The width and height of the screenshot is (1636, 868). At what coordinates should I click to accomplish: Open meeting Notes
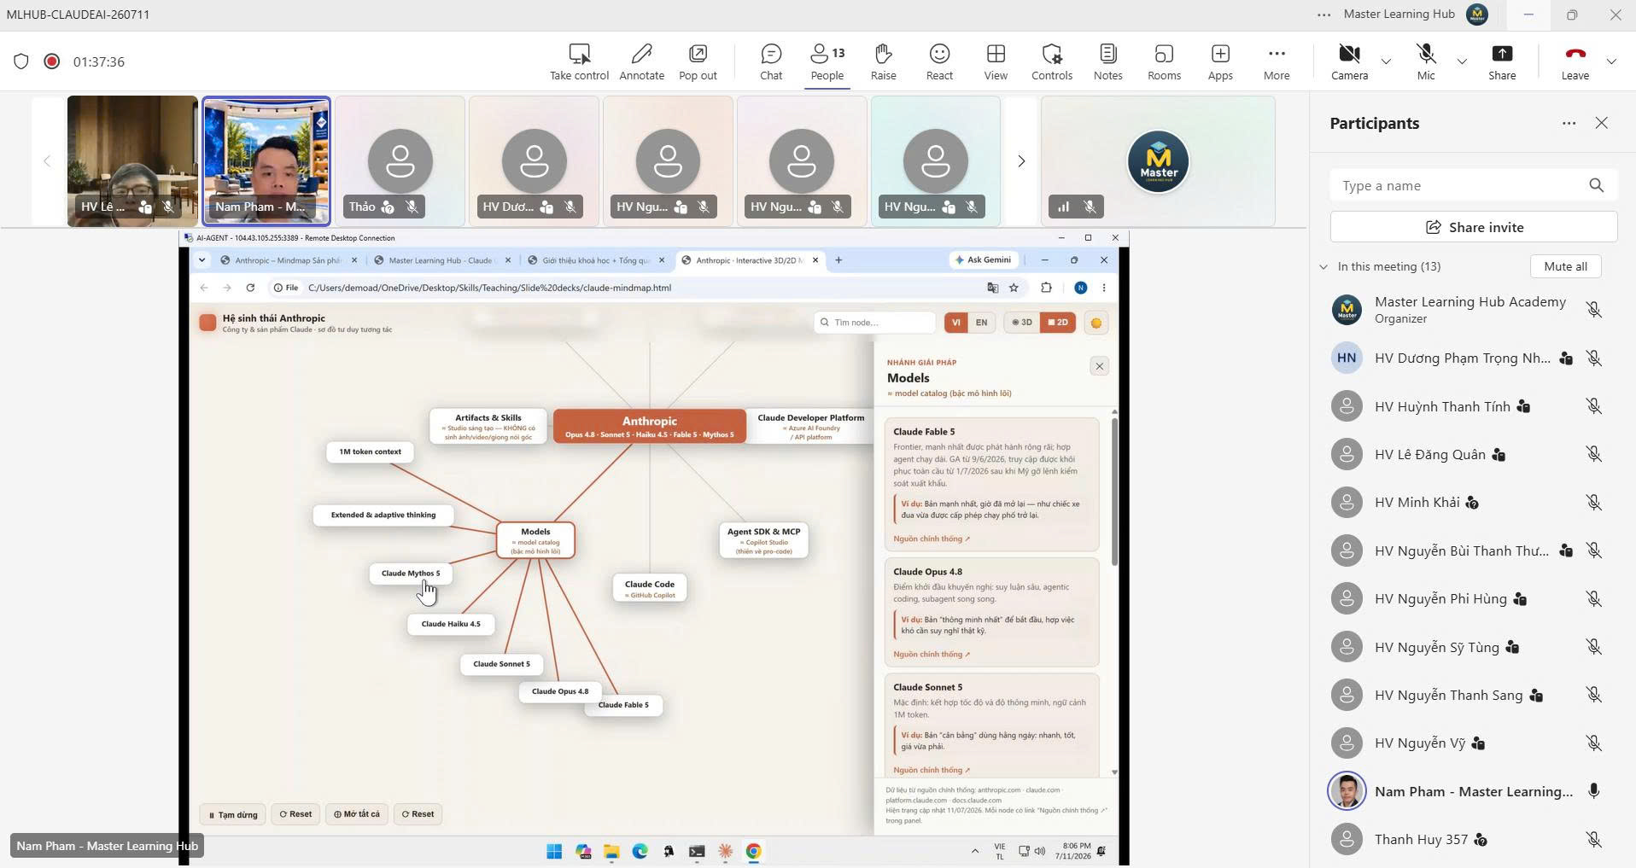point(1107,62)
